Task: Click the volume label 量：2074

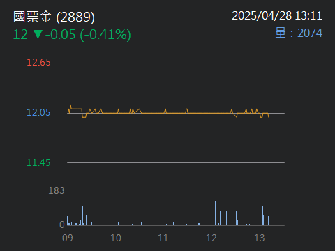Action: (299, 33)
